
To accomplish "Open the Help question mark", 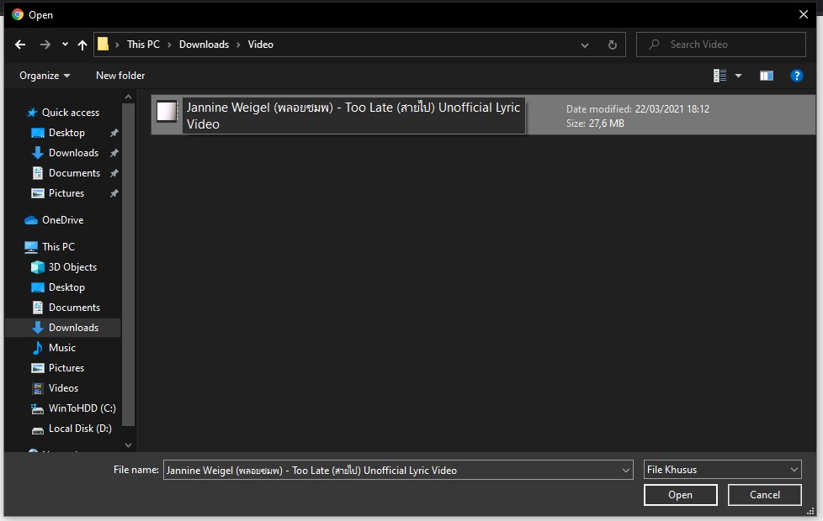I will click(796, 76).
